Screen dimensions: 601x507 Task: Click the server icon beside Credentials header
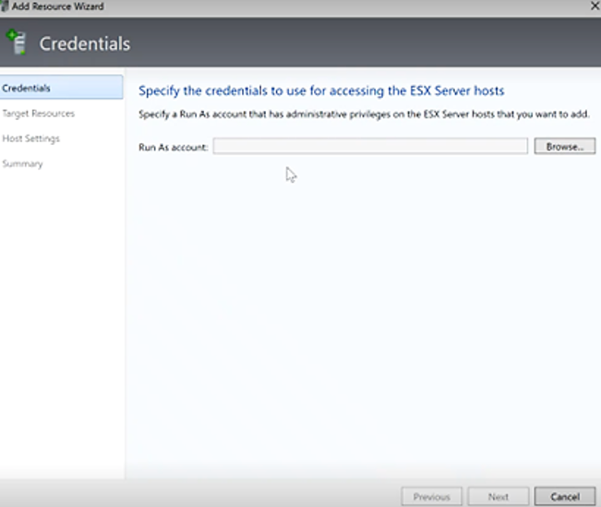(16, 42)
